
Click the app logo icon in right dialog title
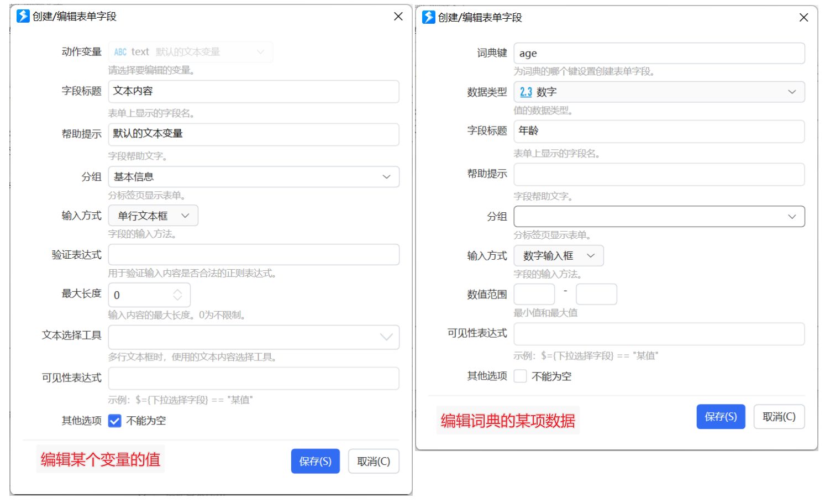tap(429, 17)
